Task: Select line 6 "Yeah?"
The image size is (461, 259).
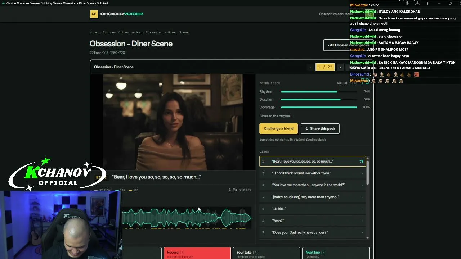Action: coord(312,221)
